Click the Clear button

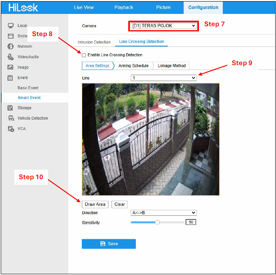click(120, 204)
